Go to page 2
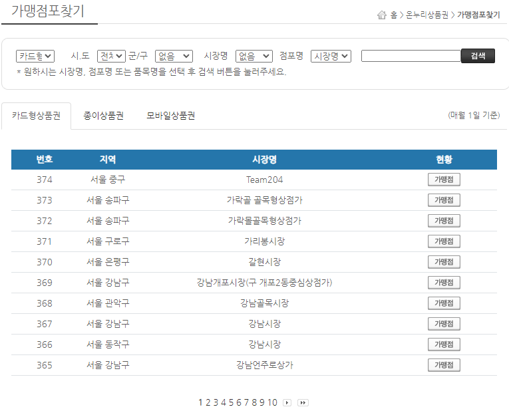Screen dimensions: 509x417 click(x=208, y=403)
